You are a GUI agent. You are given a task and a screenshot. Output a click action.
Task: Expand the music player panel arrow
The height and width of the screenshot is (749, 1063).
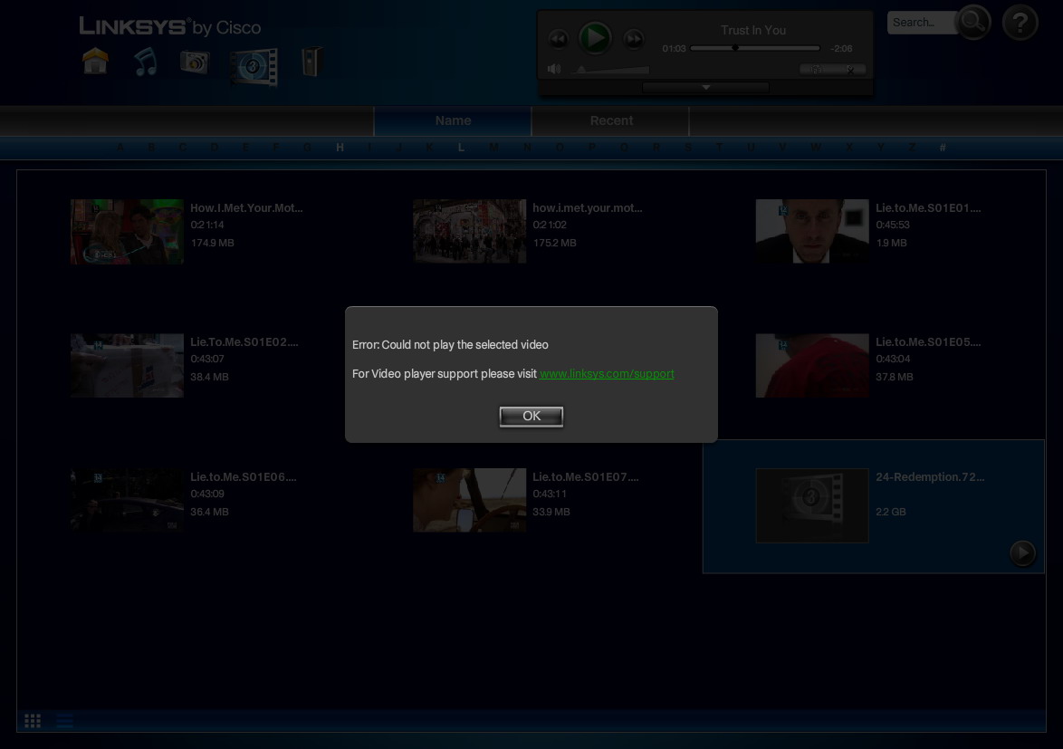pos(705,88)
